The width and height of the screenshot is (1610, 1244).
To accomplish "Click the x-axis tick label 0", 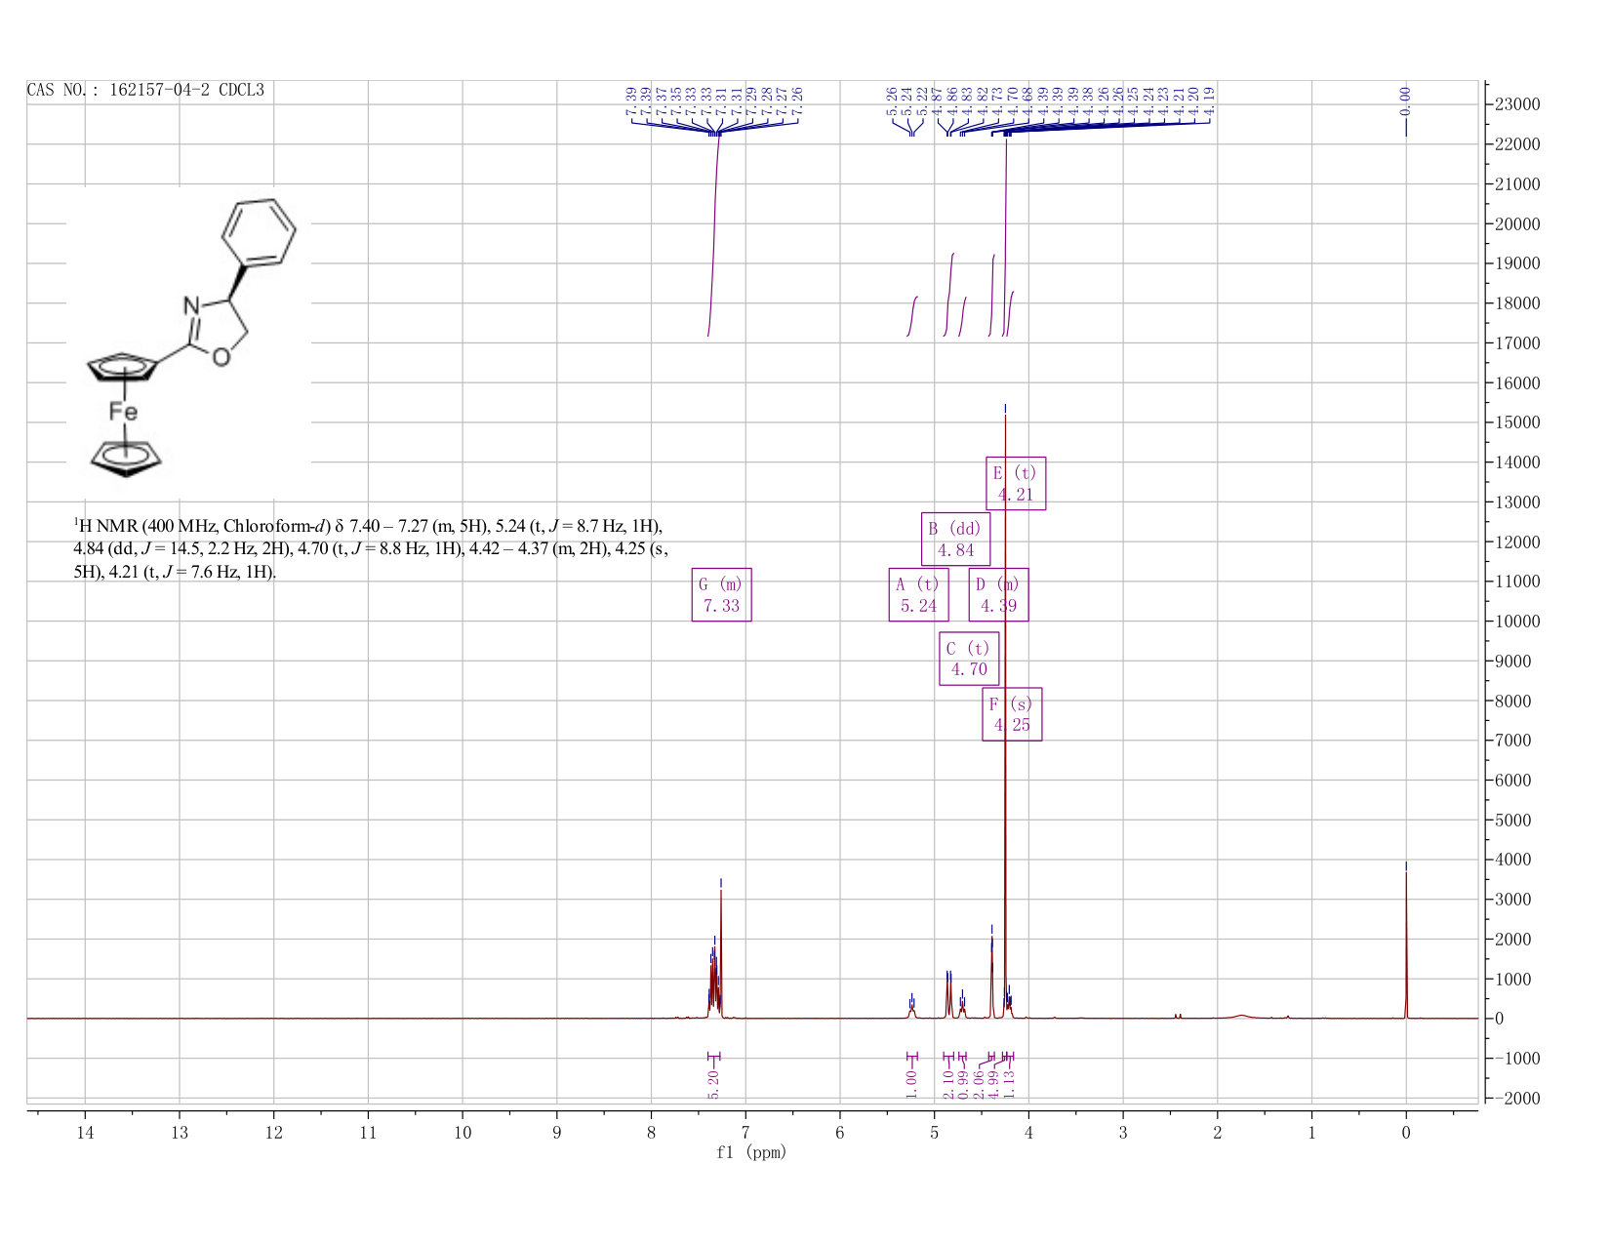I will click(x=1406, y=1132).
